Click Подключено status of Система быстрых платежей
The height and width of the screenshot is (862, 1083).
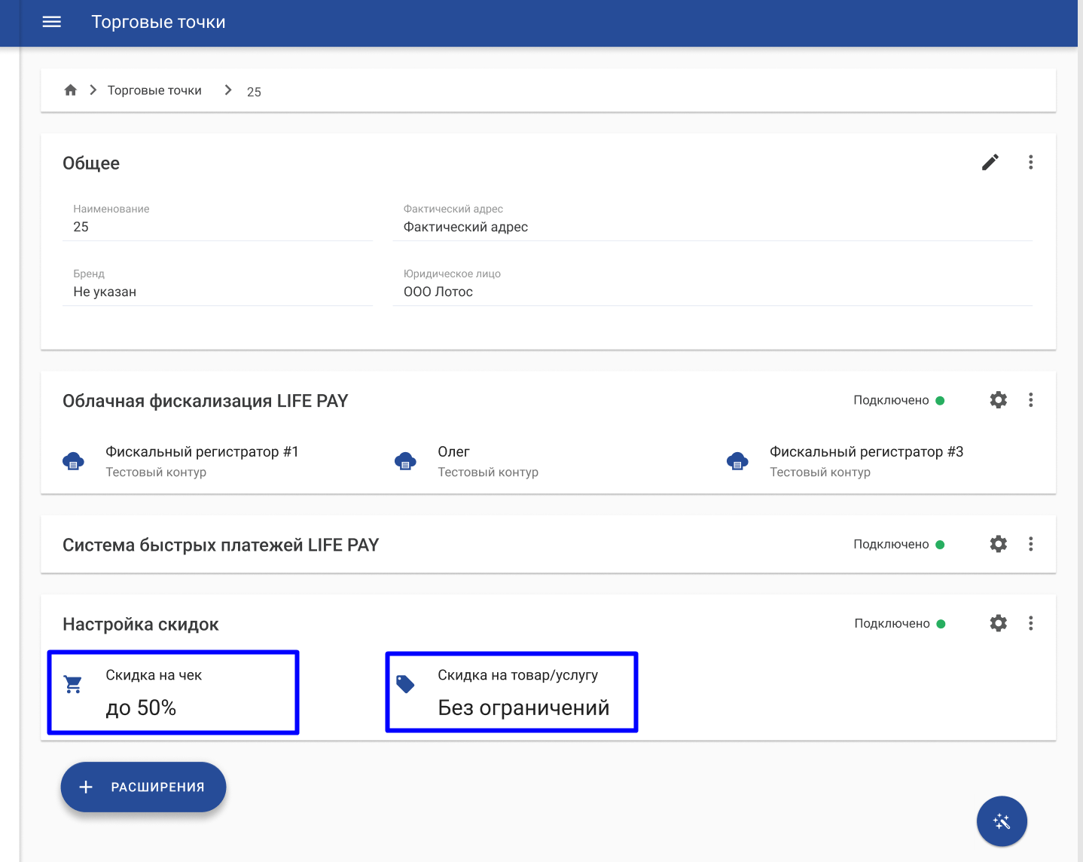point(898,544)
